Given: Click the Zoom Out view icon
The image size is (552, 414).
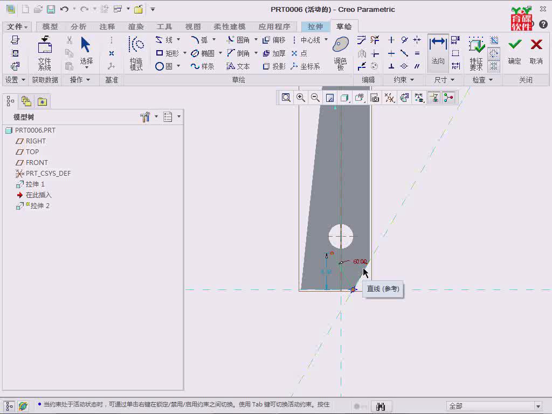Looking at the screenshot, I should (315, 98).
